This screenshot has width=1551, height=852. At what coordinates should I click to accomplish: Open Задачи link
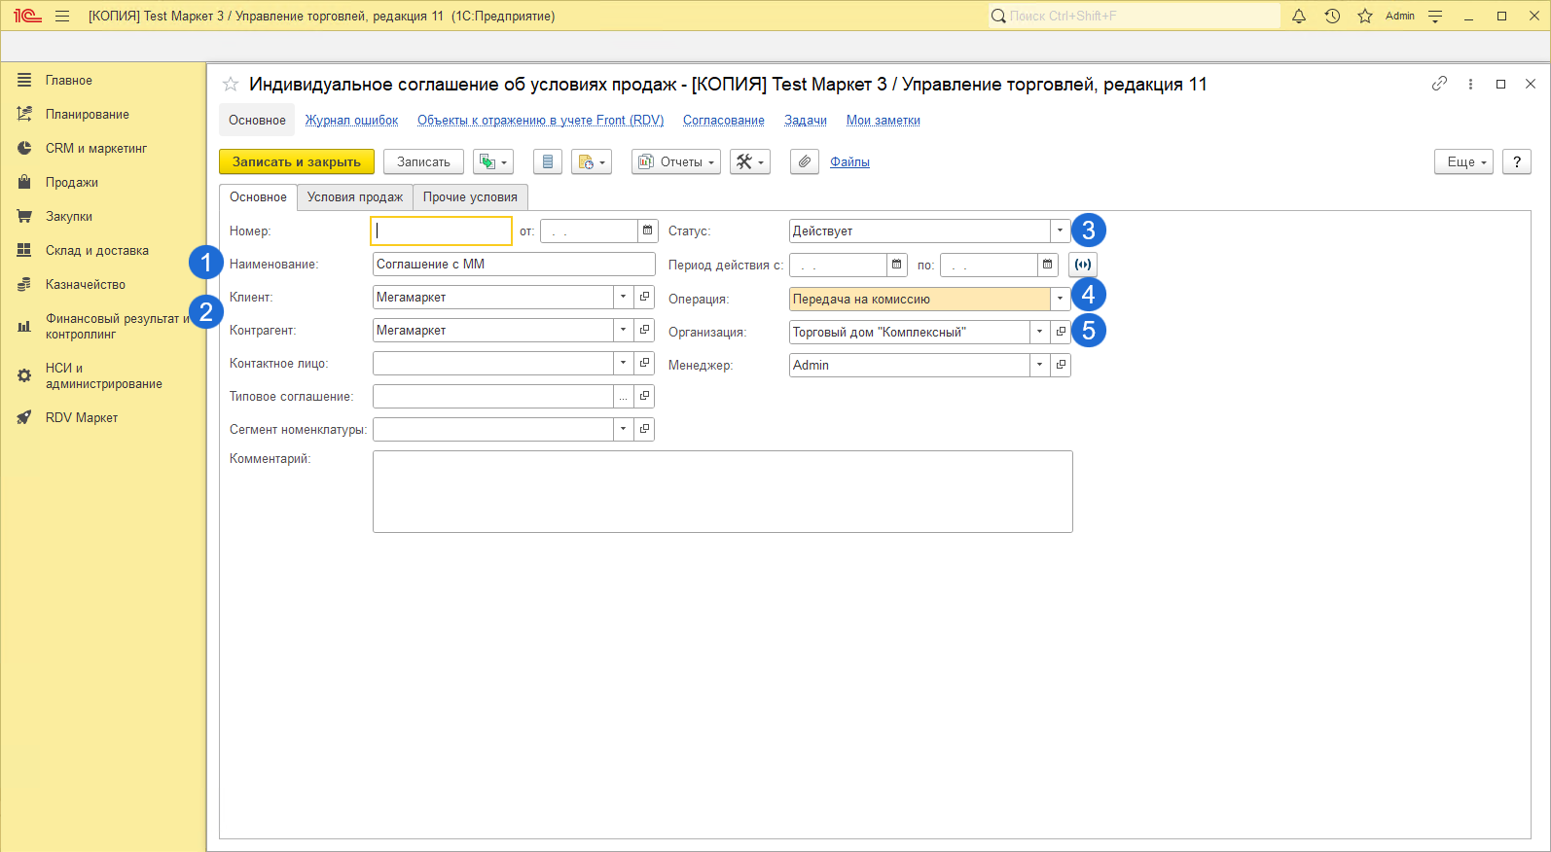tap(806, 120)
